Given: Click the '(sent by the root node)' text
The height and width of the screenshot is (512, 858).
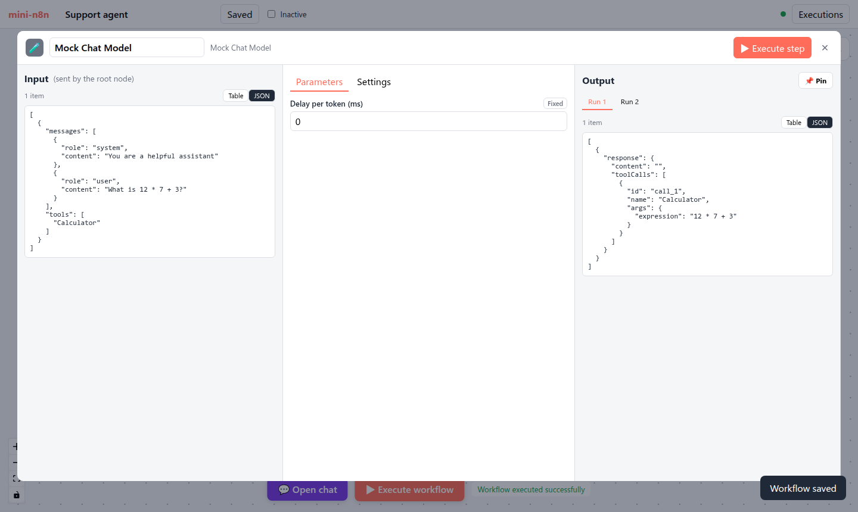Looking at the screenshot, I should click(x=94, y=79).
